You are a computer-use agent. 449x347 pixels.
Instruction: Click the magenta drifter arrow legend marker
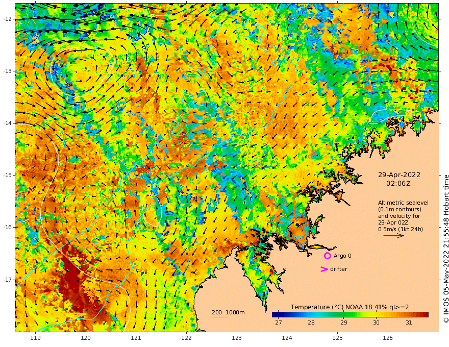(324, 269)
